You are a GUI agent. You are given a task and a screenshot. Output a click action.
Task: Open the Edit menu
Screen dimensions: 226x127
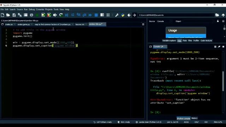coord(7,10)
